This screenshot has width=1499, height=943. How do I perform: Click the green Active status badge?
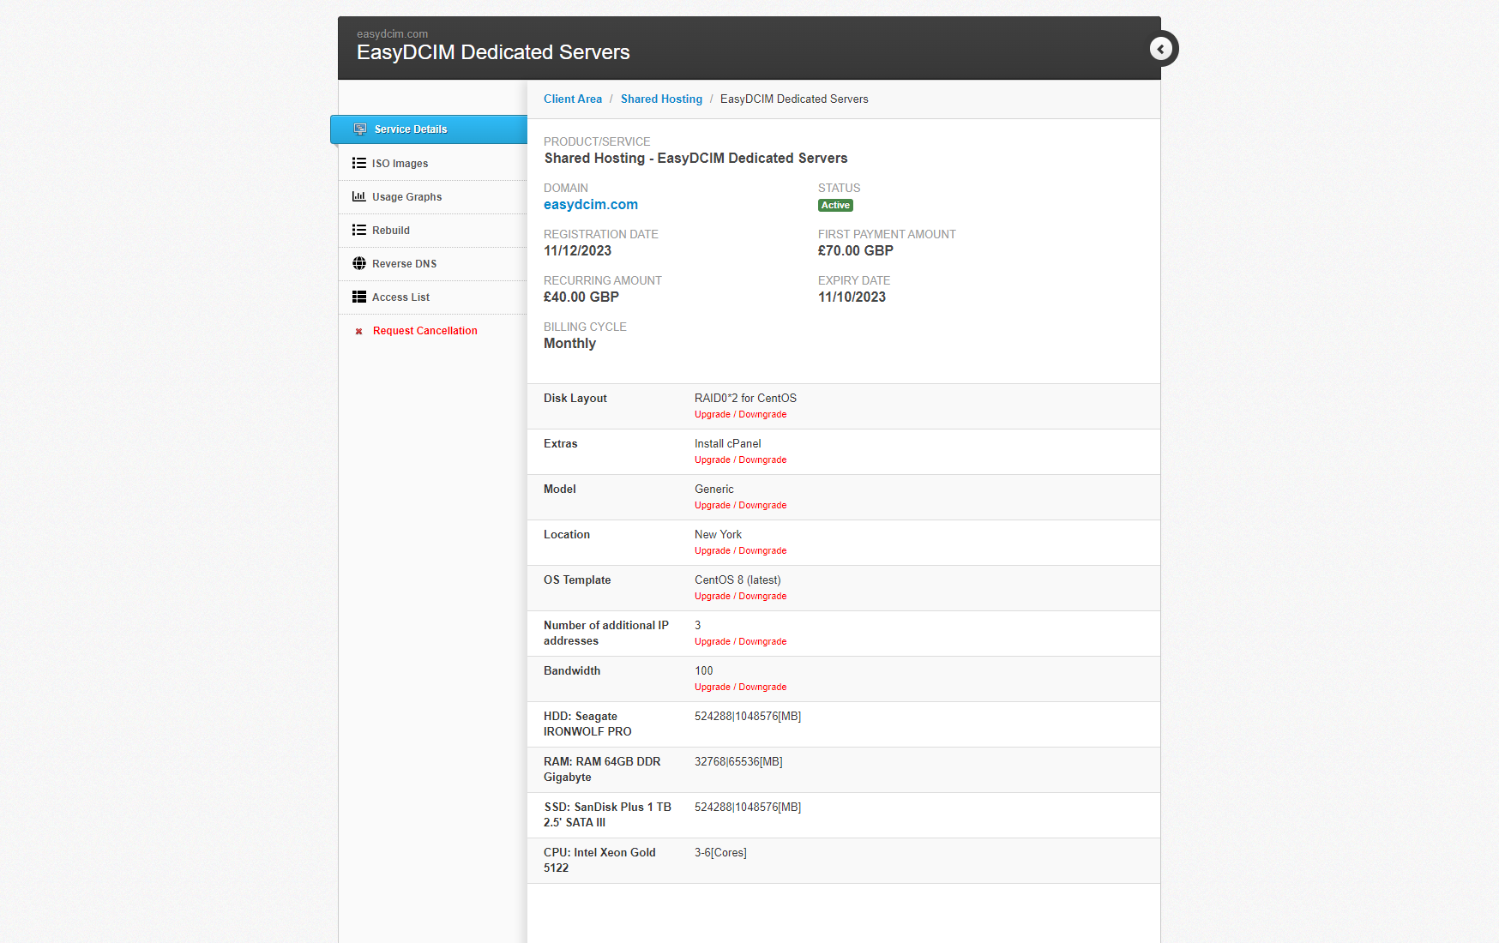(834, 205)
